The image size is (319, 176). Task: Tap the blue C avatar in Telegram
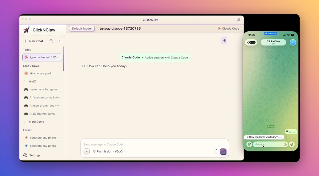pos(293,42)
